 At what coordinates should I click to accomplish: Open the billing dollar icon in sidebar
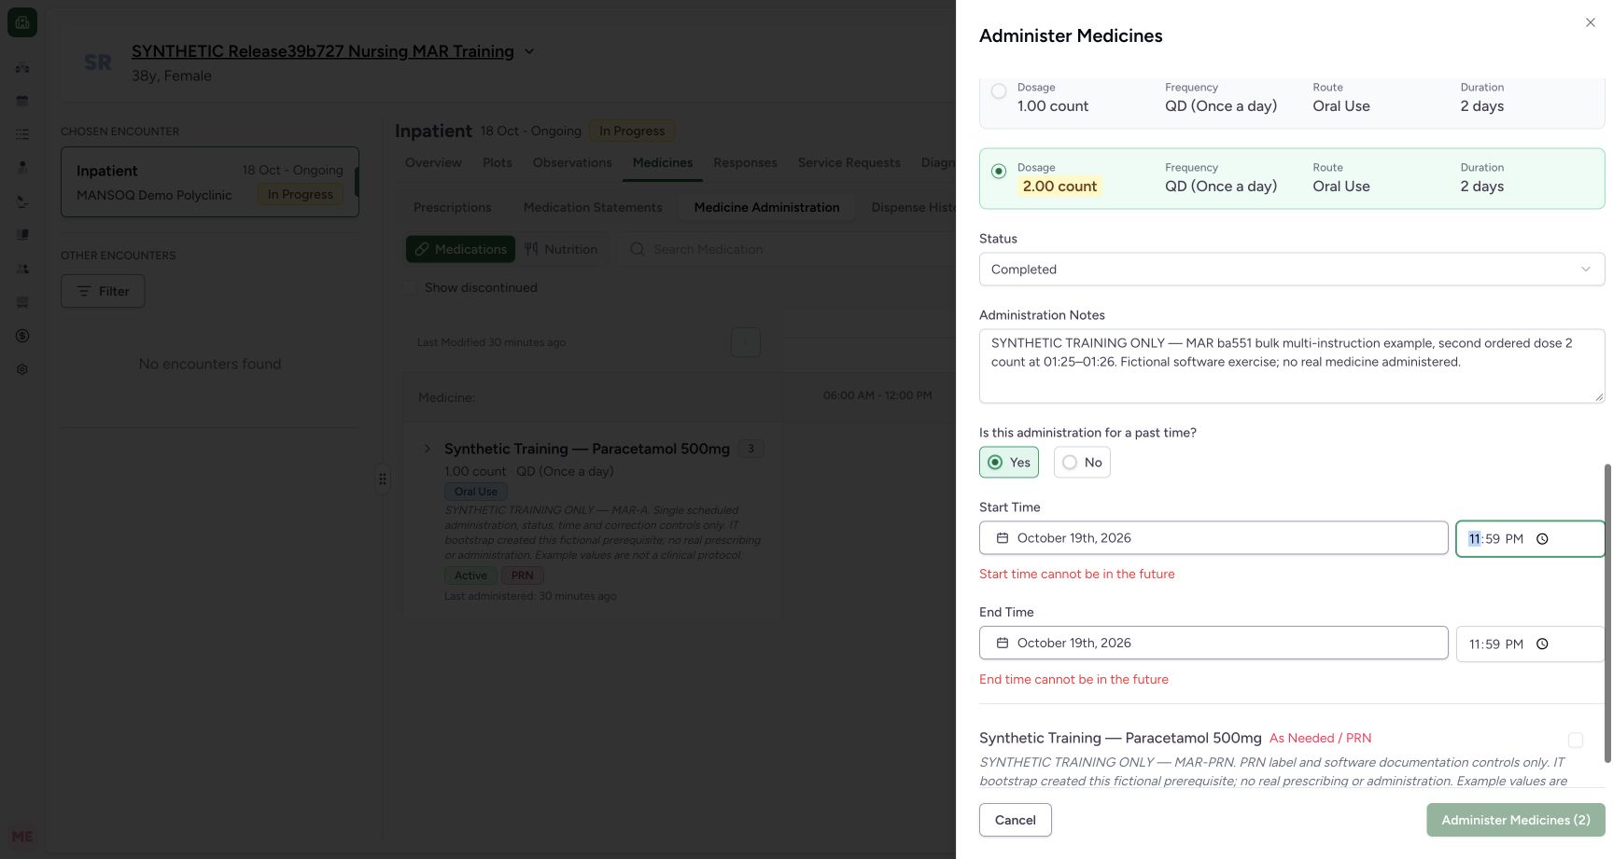pyautogui.click(x=22, y=336)
